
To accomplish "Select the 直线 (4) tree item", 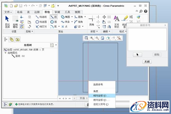I will 18,56.
